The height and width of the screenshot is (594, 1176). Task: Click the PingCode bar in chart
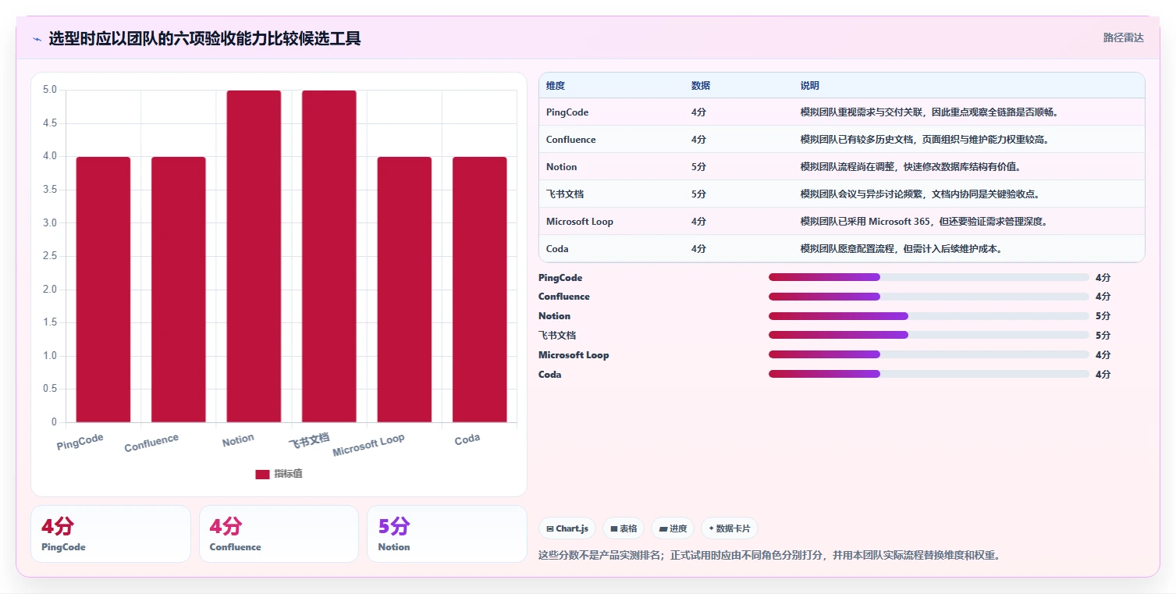tap(103, 290)
